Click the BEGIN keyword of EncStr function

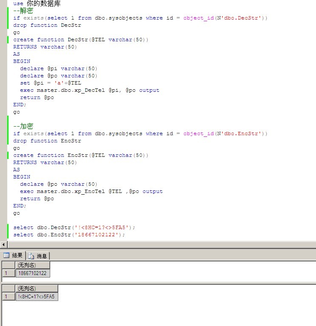click(22, 177)
